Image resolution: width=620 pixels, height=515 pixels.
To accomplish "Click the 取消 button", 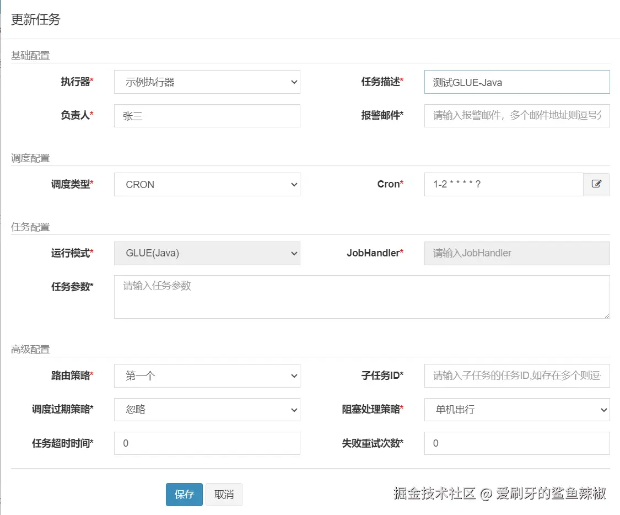I will coord(224,495).
